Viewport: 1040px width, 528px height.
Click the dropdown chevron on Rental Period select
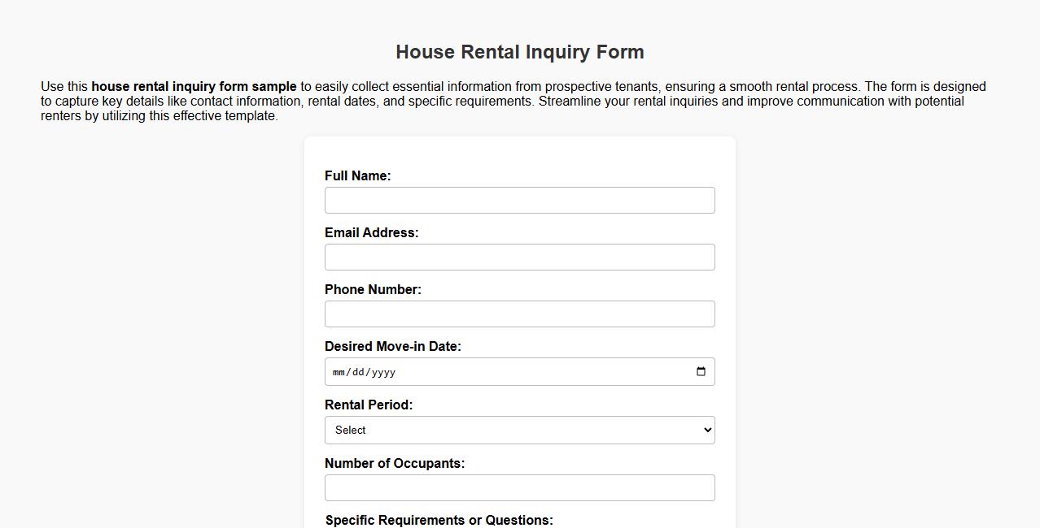coord(705,430)
